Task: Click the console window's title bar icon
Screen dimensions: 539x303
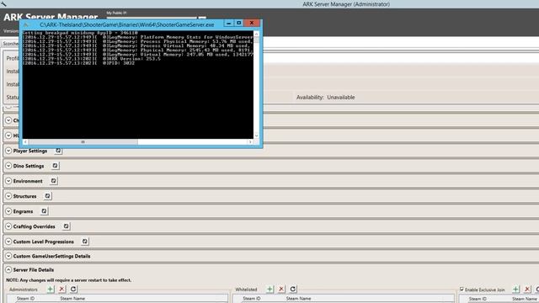Action: pos(26,24)
